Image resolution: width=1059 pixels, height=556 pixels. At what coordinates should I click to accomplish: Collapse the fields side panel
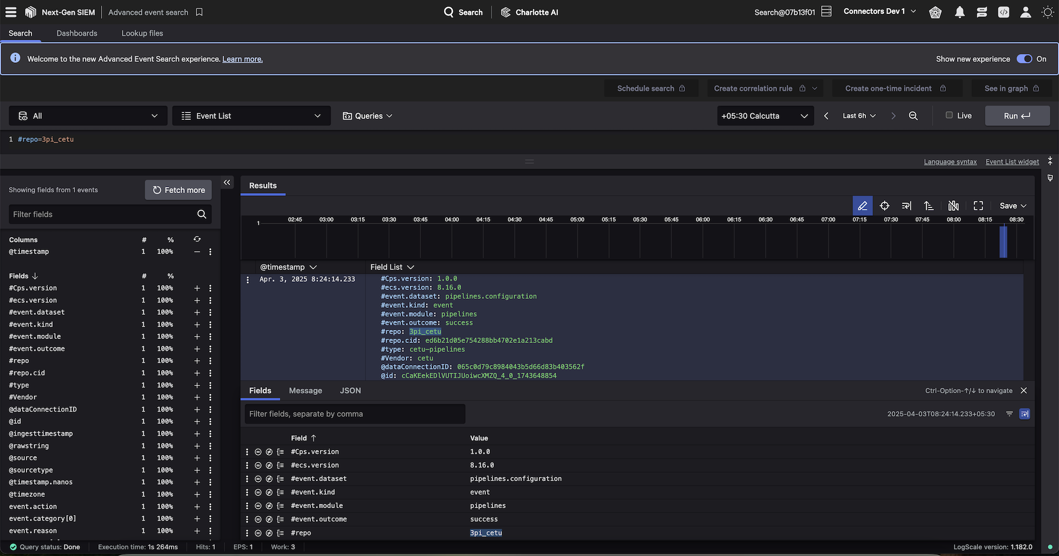[227, 183]
